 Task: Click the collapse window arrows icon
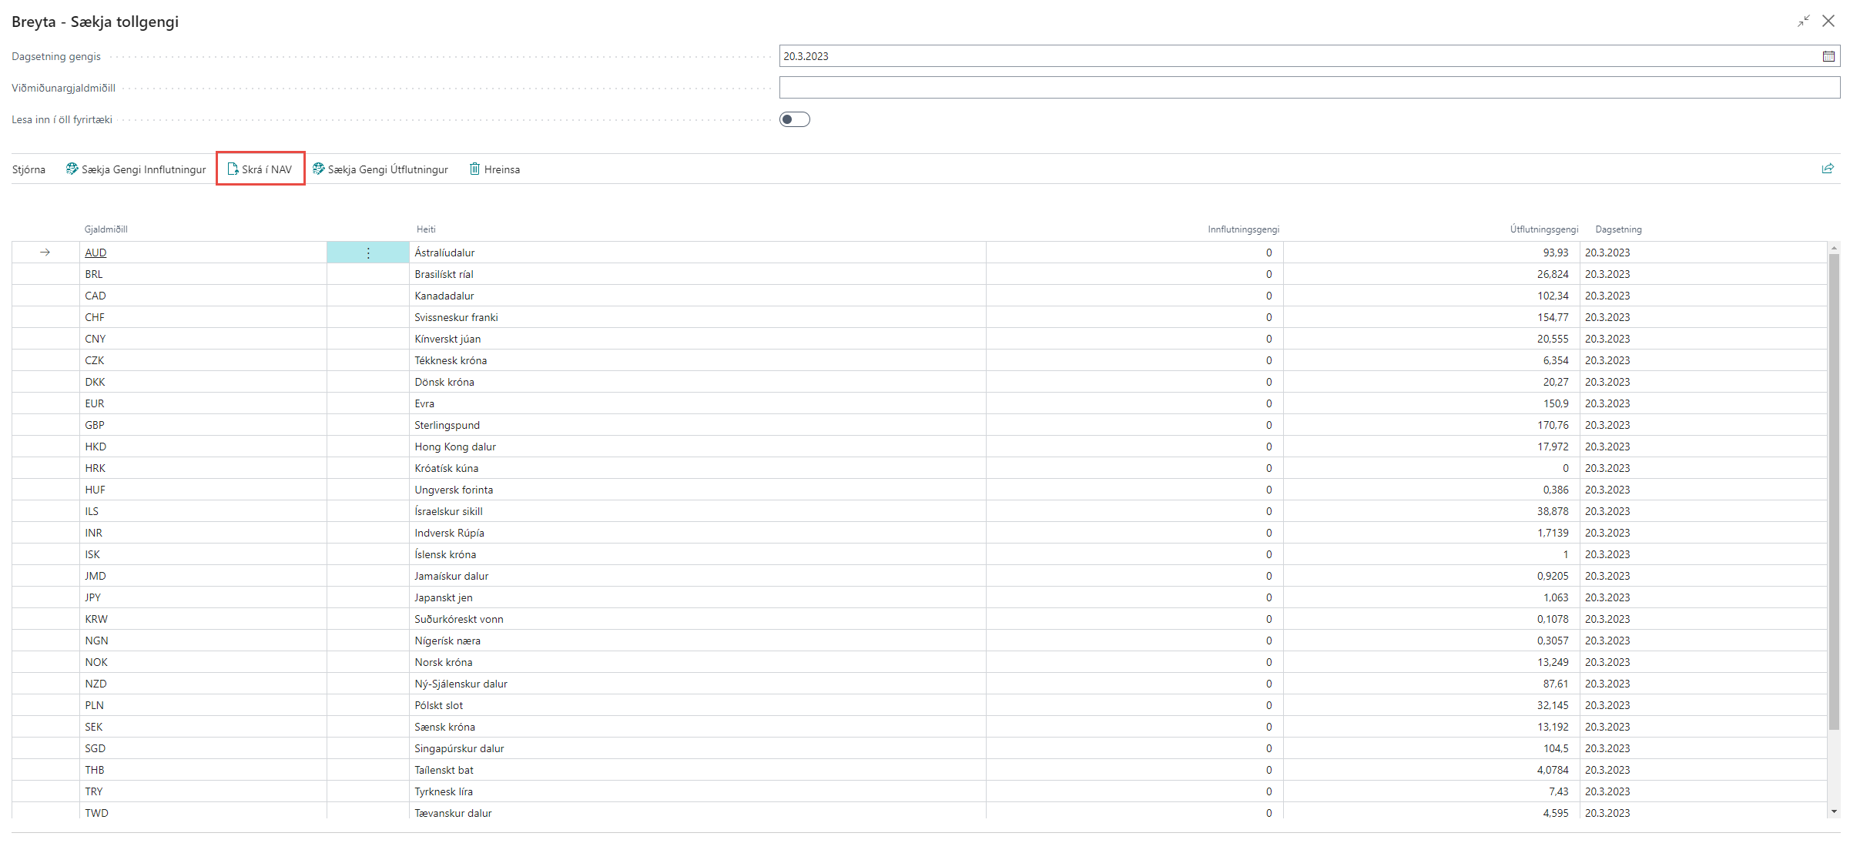tap(1804, 22)
